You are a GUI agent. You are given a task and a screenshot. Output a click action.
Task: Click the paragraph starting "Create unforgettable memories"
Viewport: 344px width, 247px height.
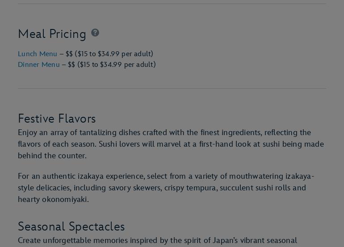(x=157, y=241)
